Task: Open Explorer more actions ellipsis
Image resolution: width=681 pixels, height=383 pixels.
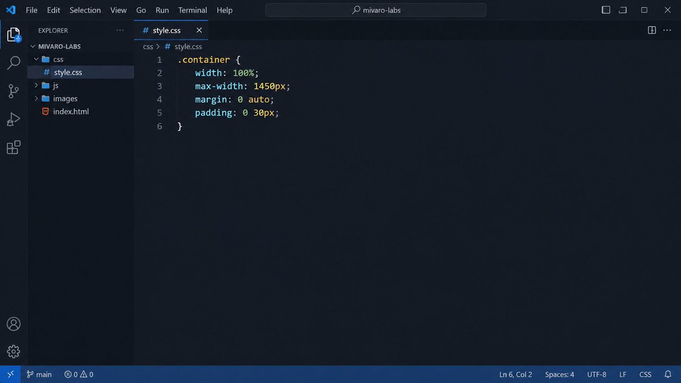Action: point(120,31)
